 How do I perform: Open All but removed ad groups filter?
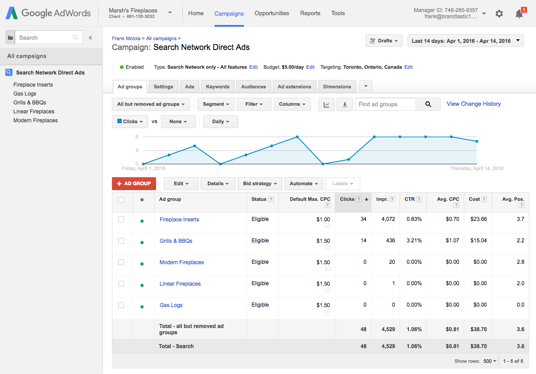point(151,104)
